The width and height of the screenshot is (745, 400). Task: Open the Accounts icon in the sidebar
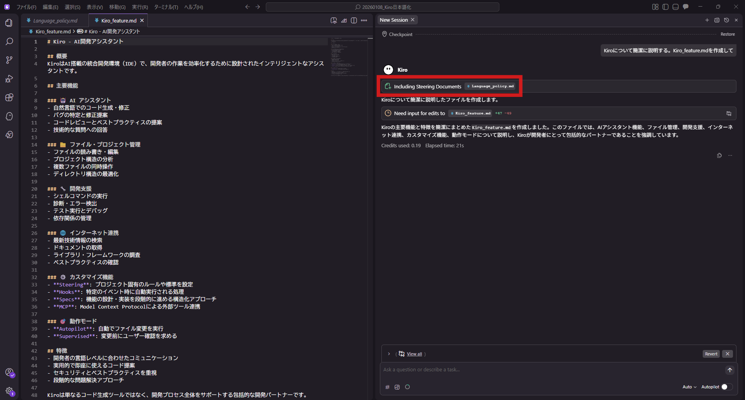pyautogui.click(x=10, y=372)
